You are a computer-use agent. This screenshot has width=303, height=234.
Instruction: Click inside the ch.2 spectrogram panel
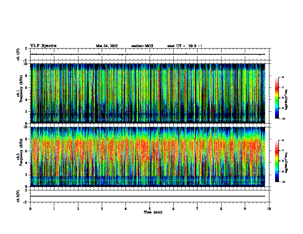pyautogui.click(x=148, y=157)
